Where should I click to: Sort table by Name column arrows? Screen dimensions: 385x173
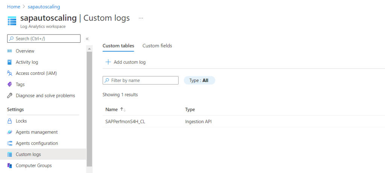123,110
